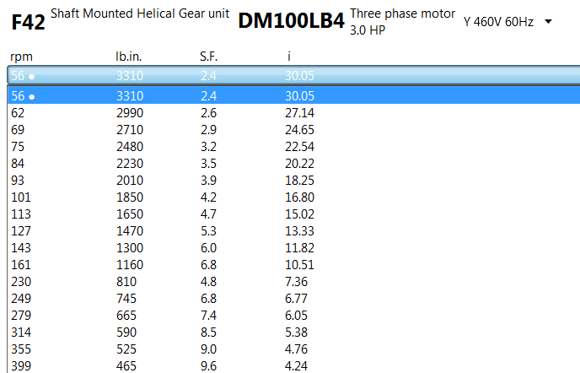The width and height of the screenshot is (580, 373).
Task: Select the 62 rpm row
Action: 293,112
